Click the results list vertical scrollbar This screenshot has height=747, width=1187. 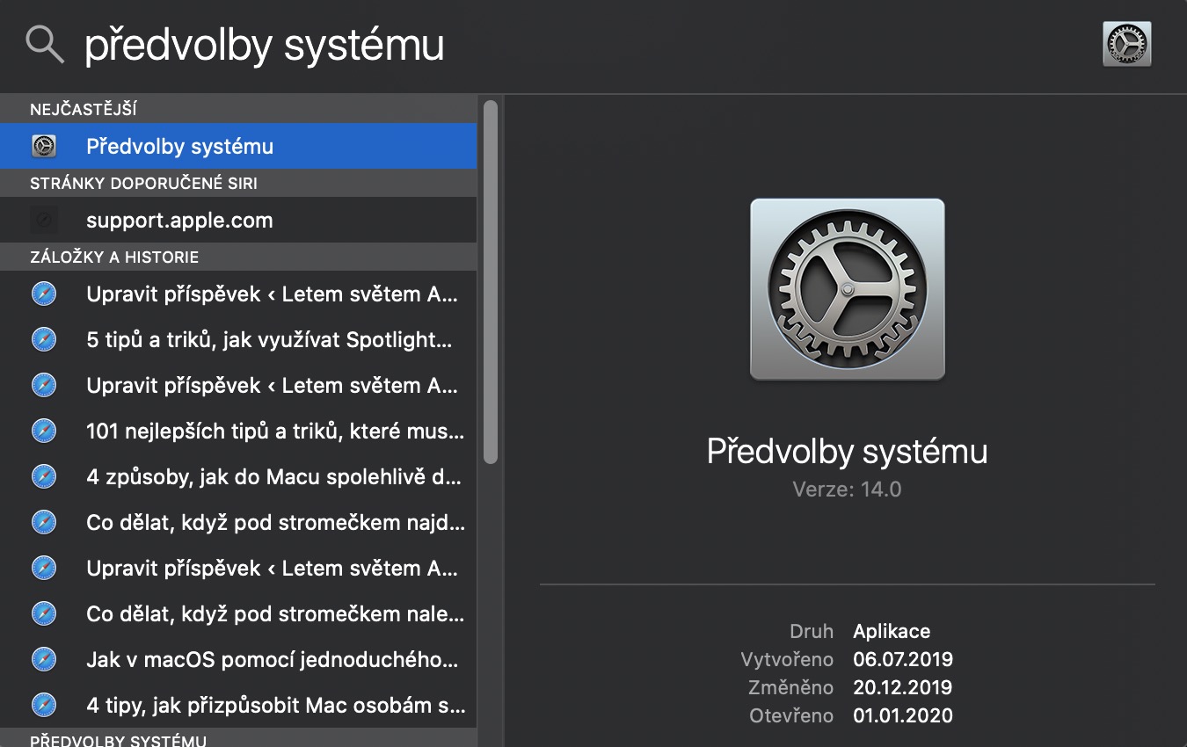click(491, 281)
